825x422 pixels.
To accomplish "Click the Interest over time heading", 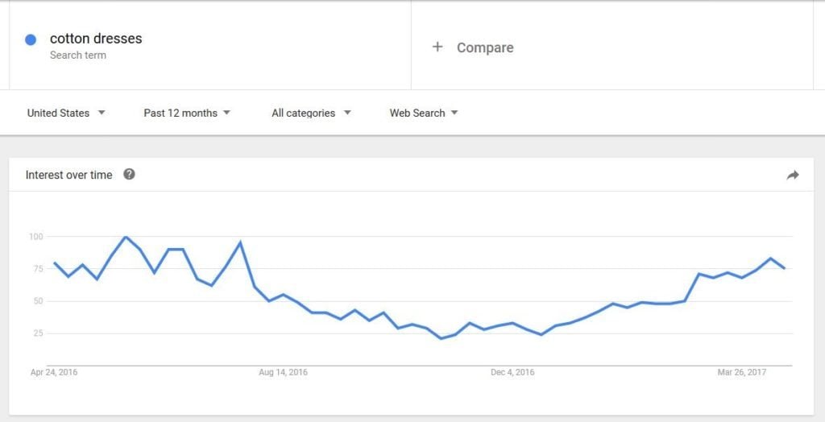I will 69,175.
